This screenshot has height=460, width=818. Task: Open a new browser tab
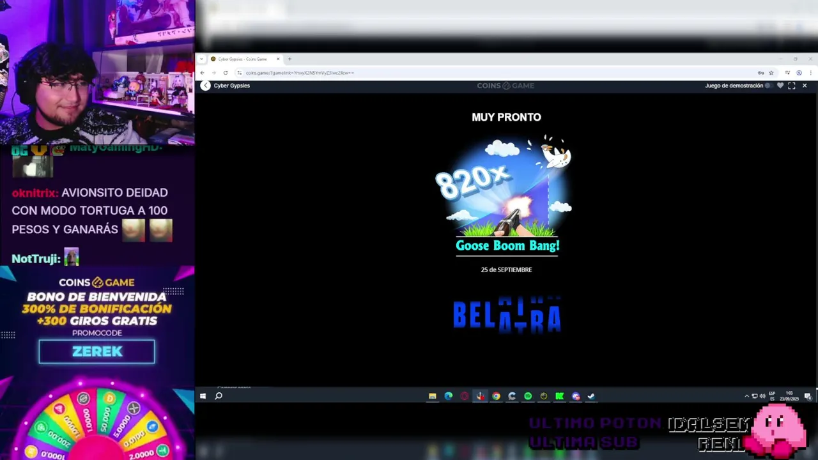289,59
